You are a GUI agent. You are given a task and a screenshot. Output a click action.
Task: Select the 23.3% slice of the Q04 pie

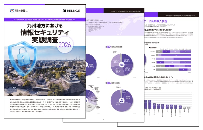(128, 98)
